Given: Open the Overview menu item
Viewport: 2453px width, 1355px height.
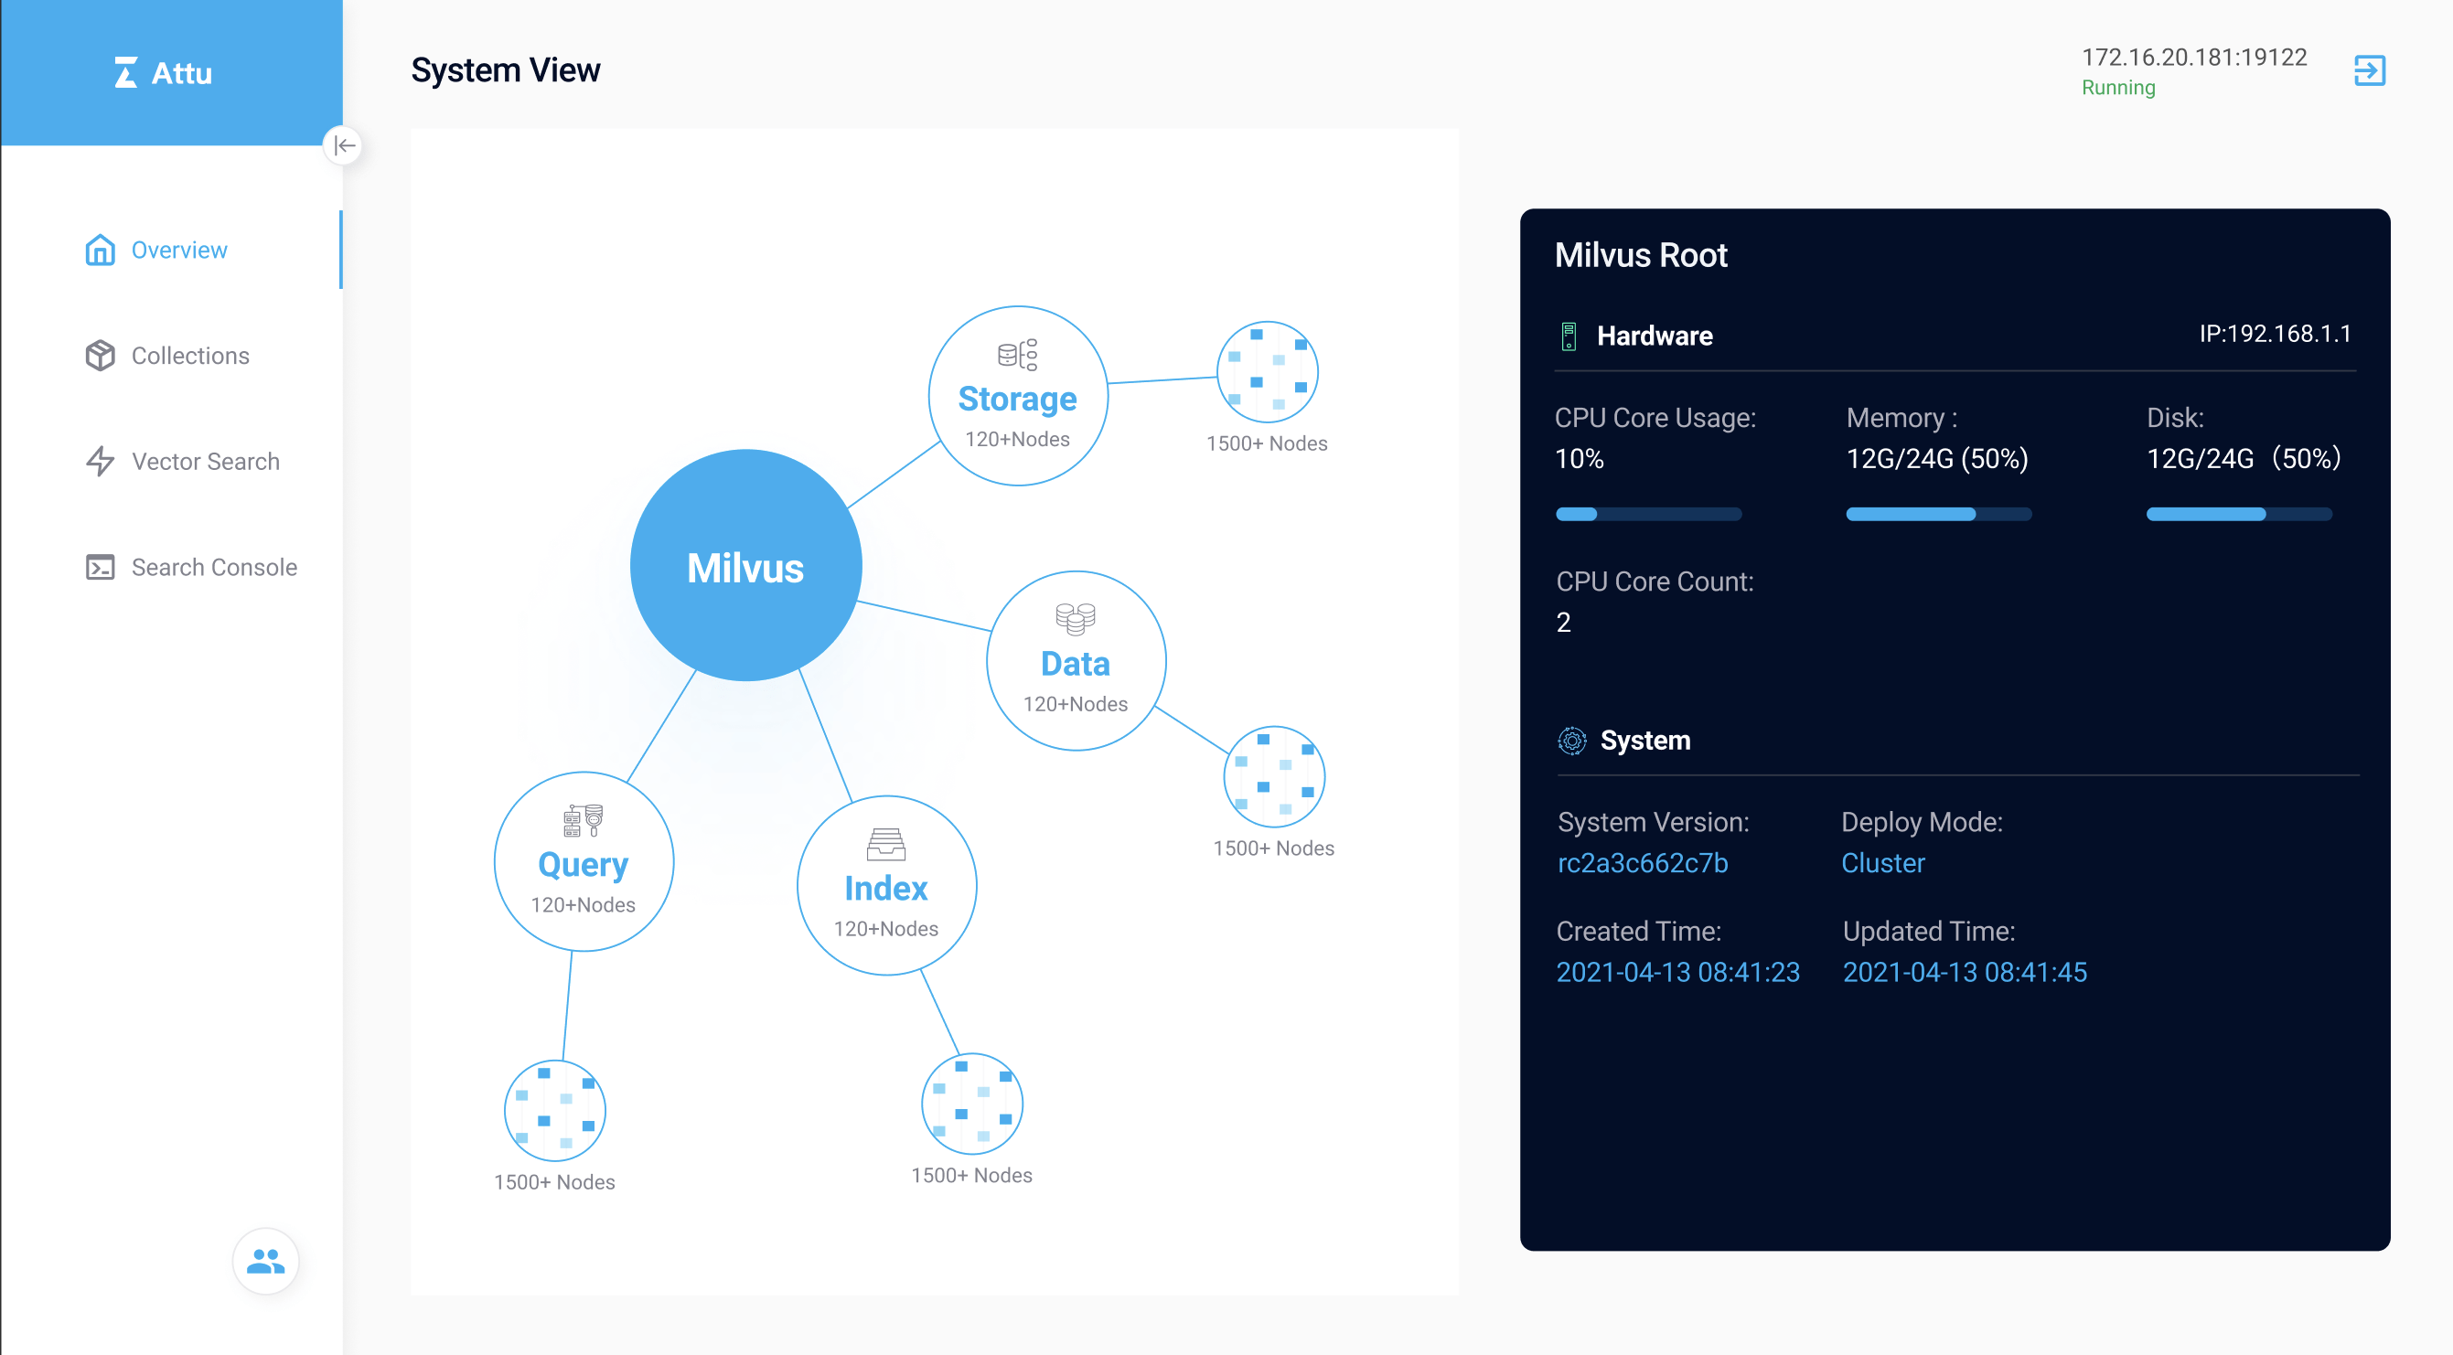Looking at the screenshot, I should (170, 250).
